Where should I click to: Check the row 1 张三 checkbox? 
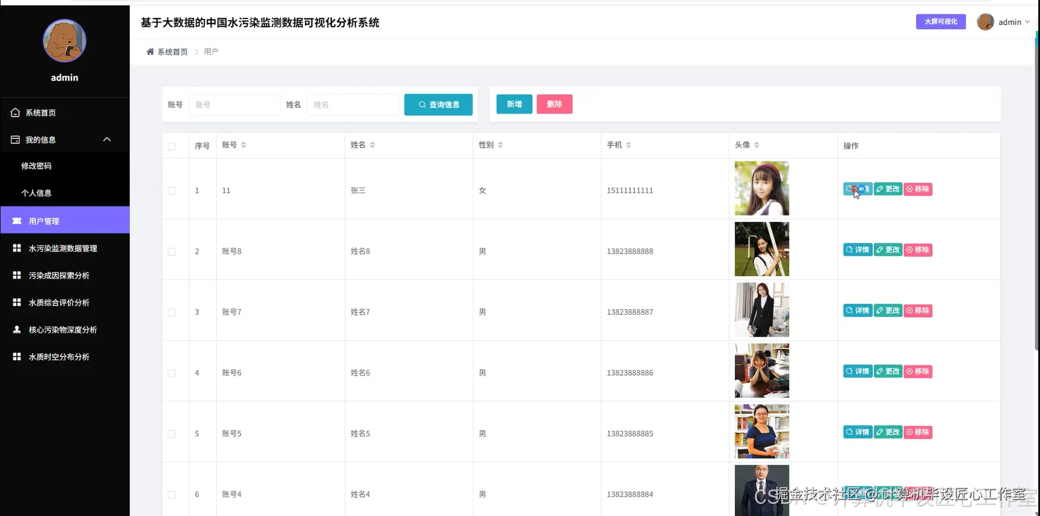point(172,191)
